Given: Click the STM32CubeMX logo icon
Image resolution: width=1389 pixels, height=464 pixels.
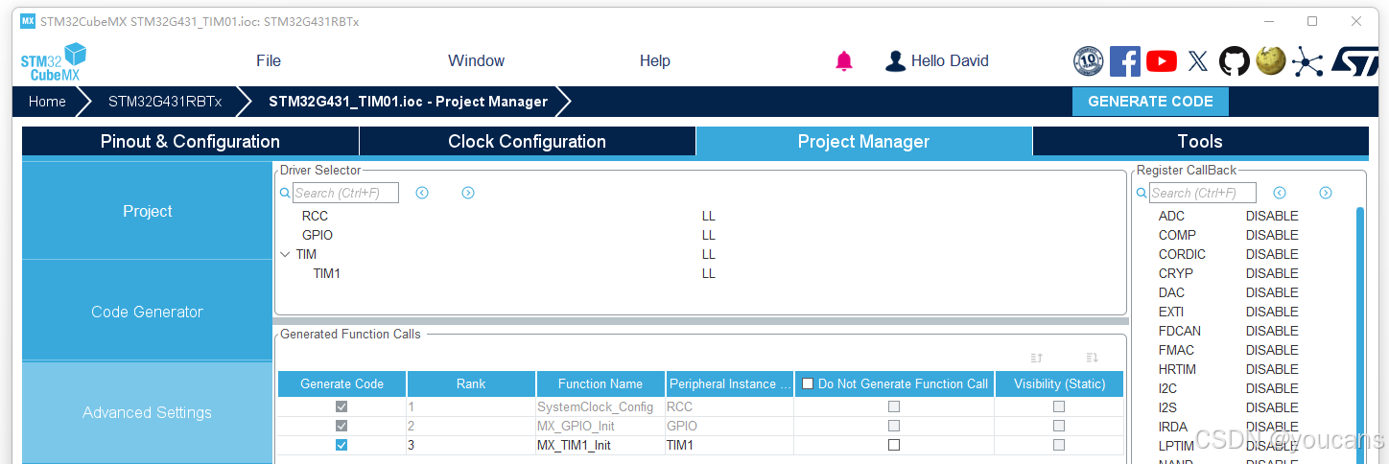Looking at the screenshot, I should (54, 61).
